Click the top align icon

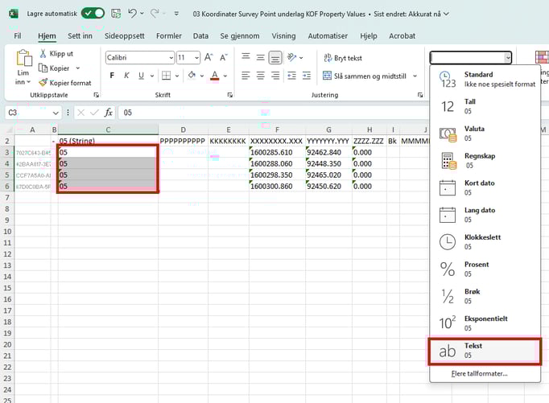click(x=246, y=57)
